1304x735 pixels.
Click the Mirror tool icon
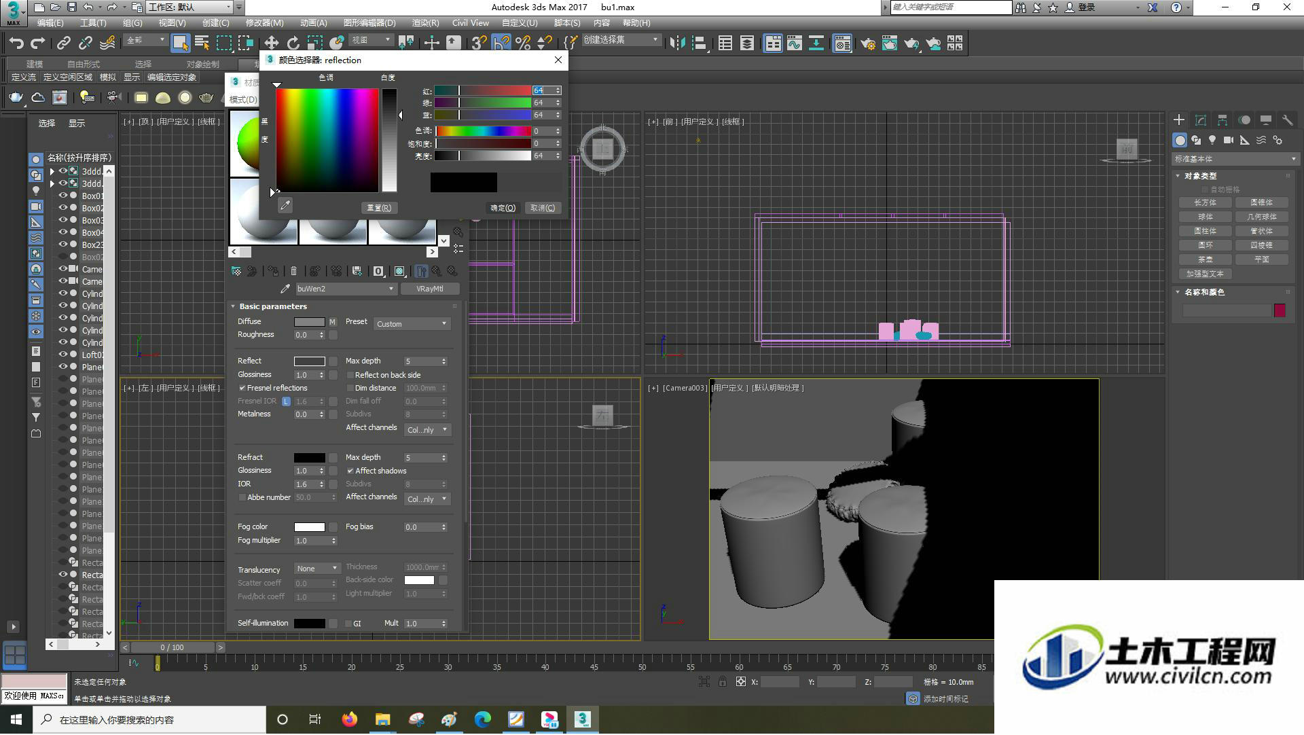[x=677, y=43]
